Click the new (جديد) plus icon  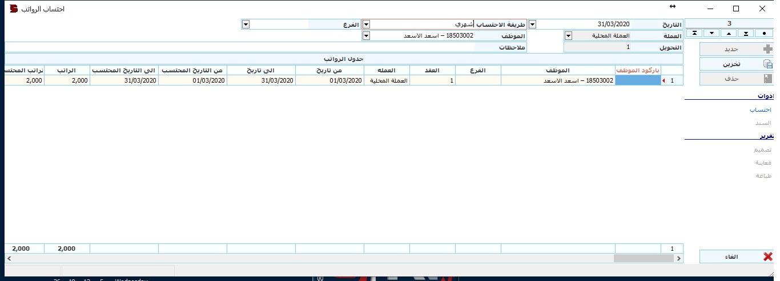767,50
